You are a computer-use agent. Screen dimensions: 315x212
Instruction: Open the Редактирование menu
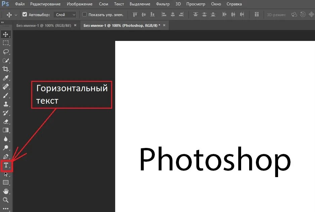[45, 4]
